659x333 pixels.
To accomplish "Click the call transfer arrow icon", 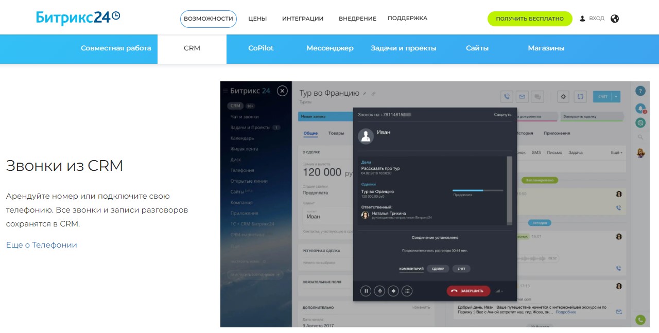I will click(x=393, y=291).
